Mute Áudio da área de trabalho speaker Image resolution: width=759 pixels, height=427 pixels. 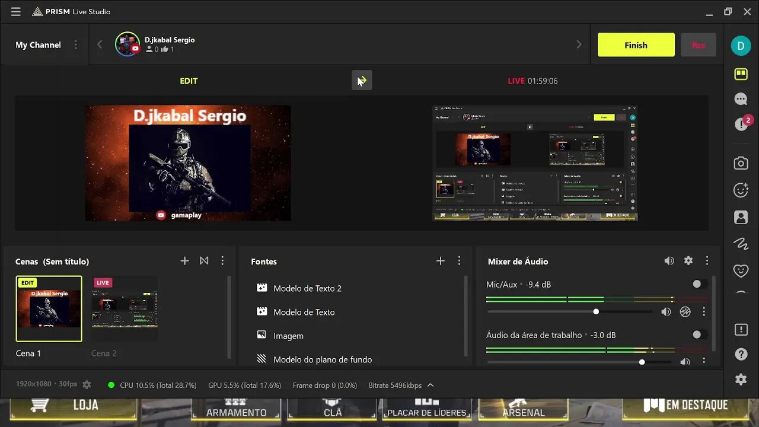coord(685,362)
